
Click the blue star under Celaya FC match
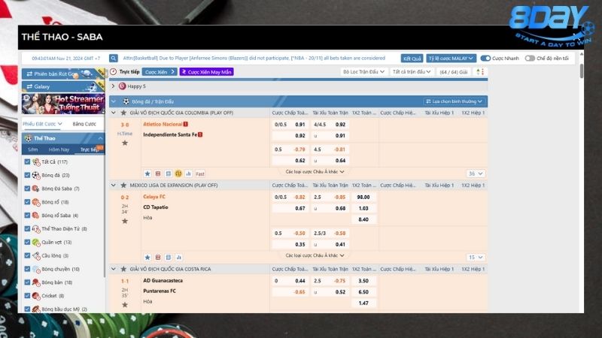point(147,257)
